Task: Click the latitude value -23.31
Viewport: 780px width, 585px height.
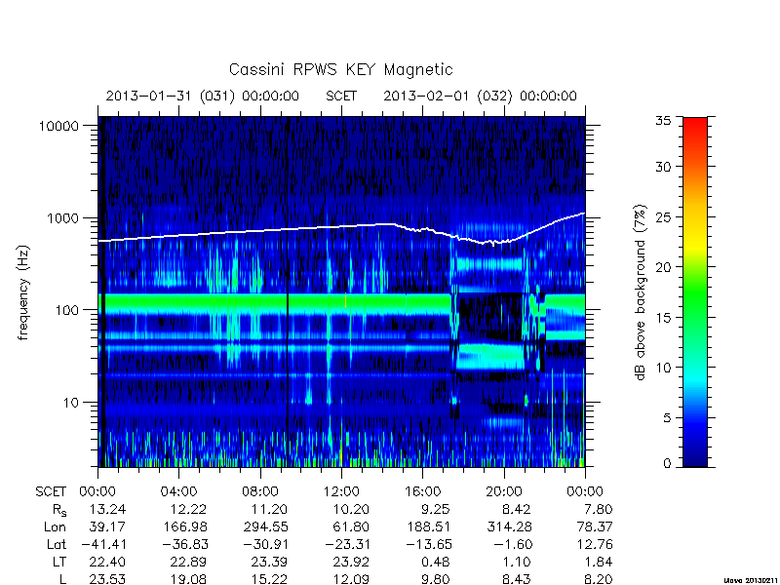Action: coord(347,544)
